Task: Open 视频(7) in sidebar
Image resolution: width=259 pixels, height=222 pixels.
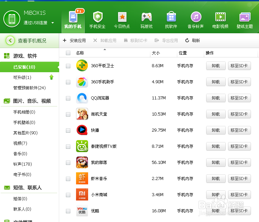Action: (20, 143)
